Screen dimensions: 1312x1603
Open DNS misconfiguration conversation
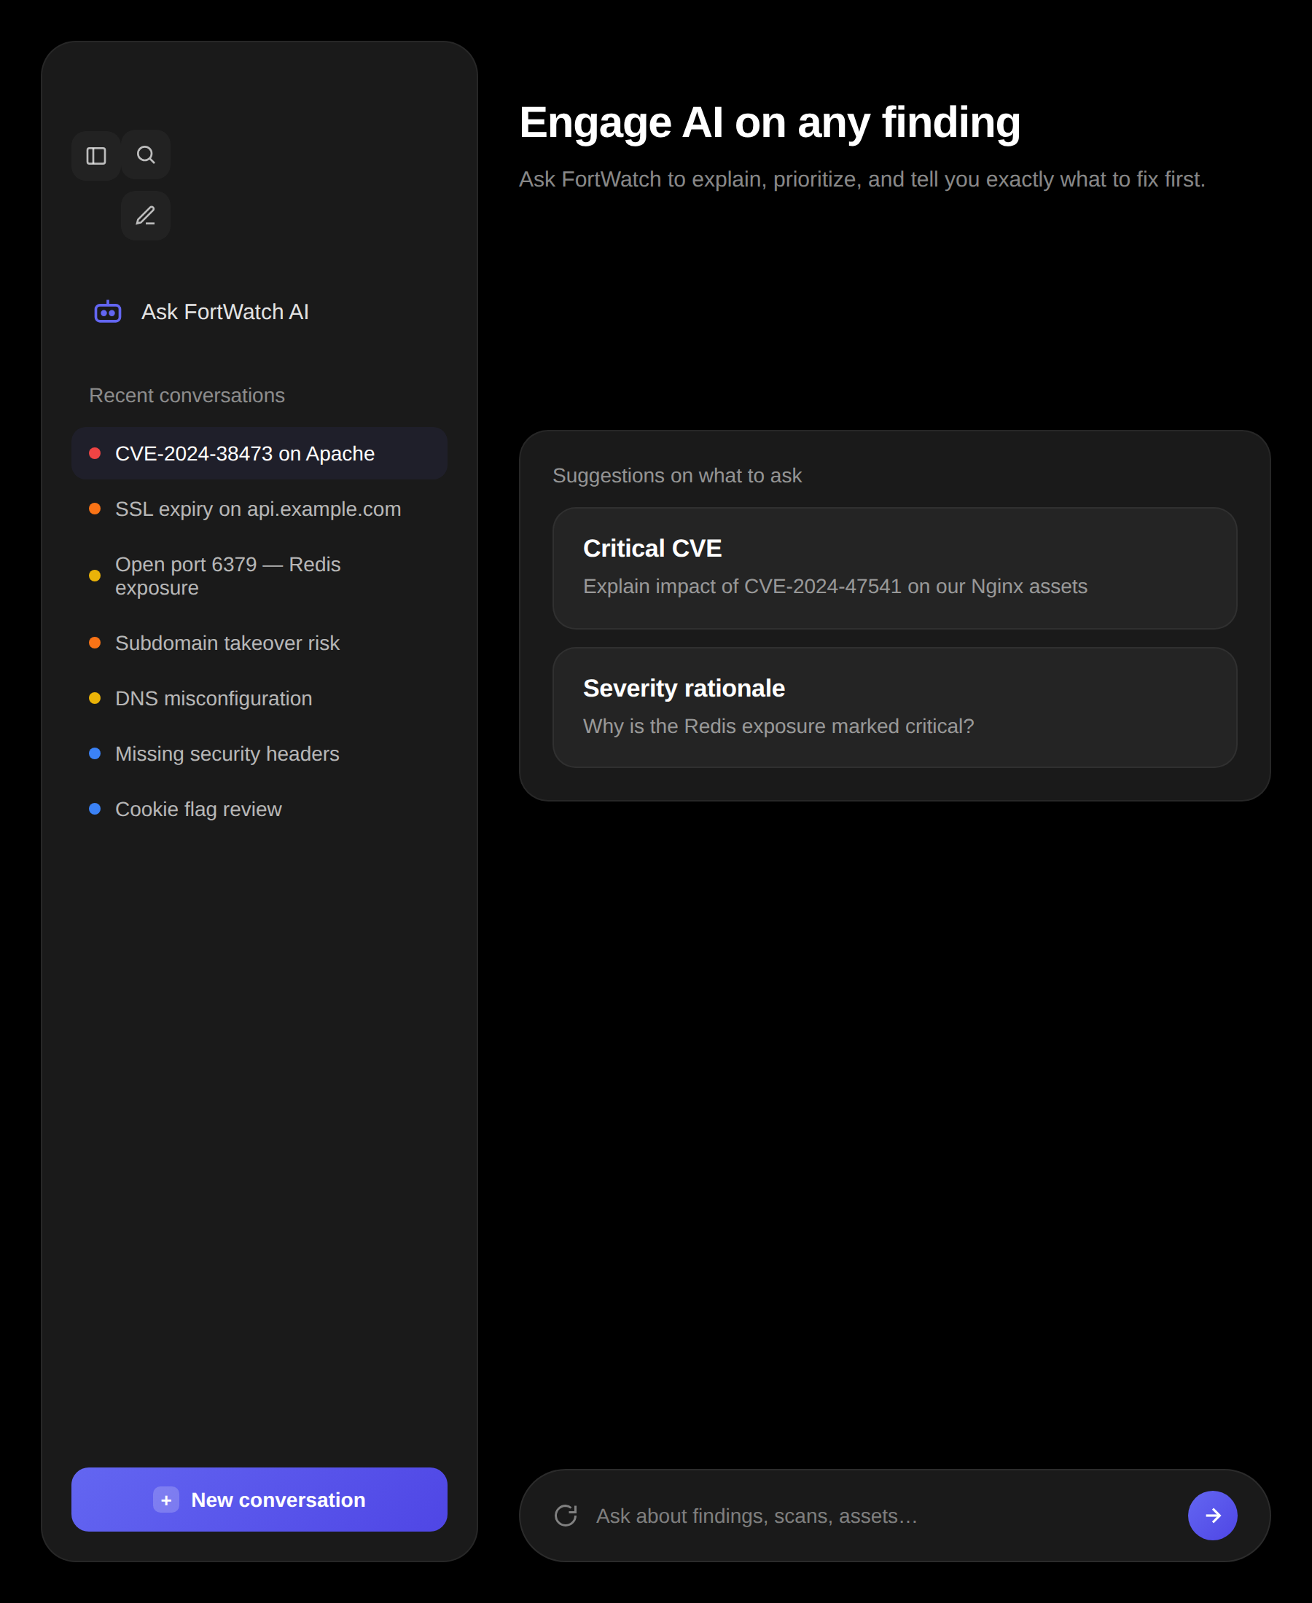(213, 698)
